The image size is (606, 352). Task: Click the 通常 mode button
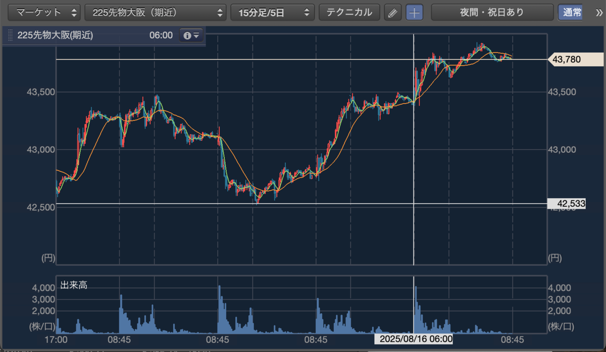571,13
